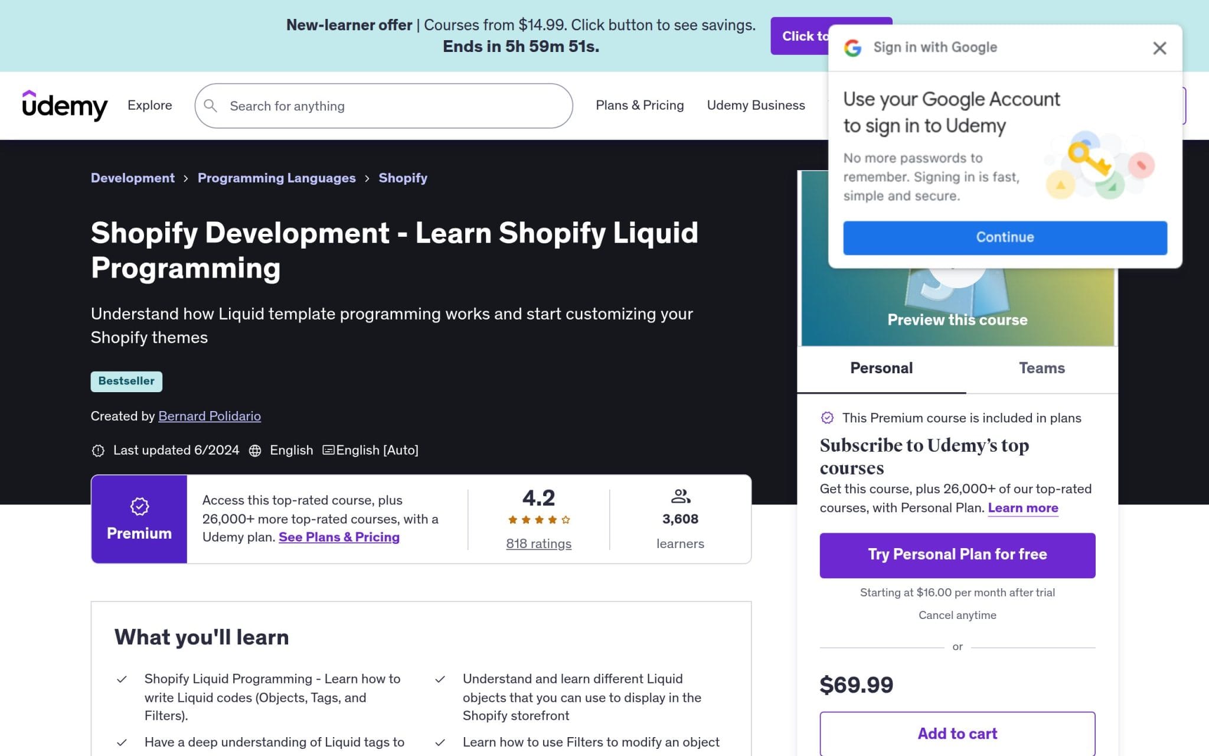Switch to the Teams tab
1209x756 pixels.
point(1042,369)
